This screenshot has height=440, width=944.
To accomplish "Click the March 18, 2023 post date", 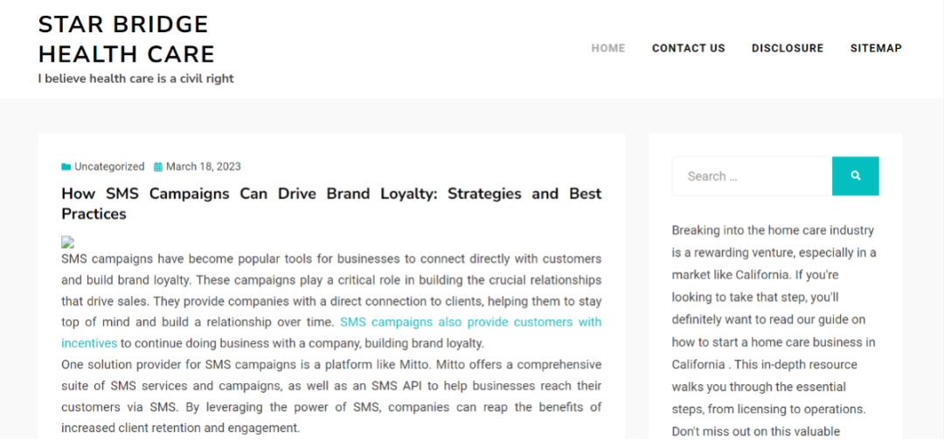I will pos(204,167).
